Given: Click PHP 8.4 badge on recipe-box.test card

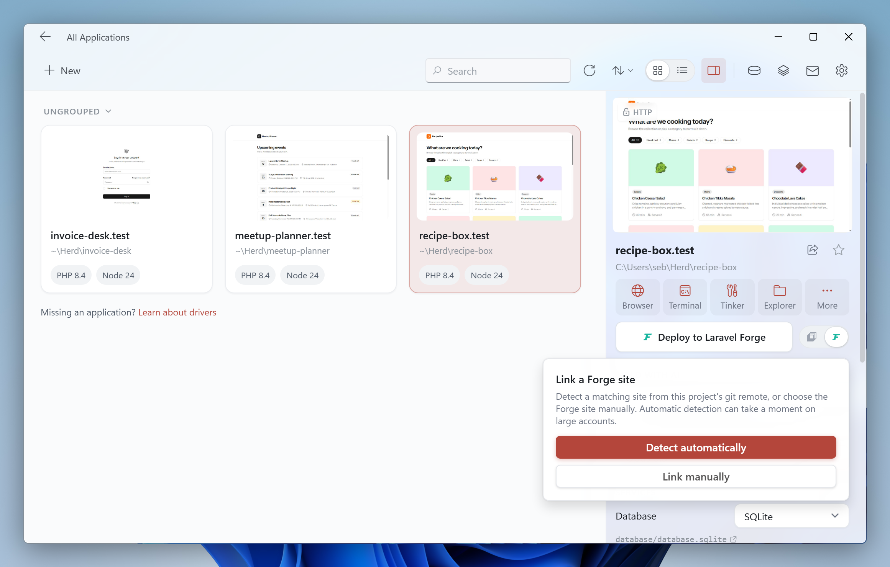Looking at the screenshot, I should (439, 275).
